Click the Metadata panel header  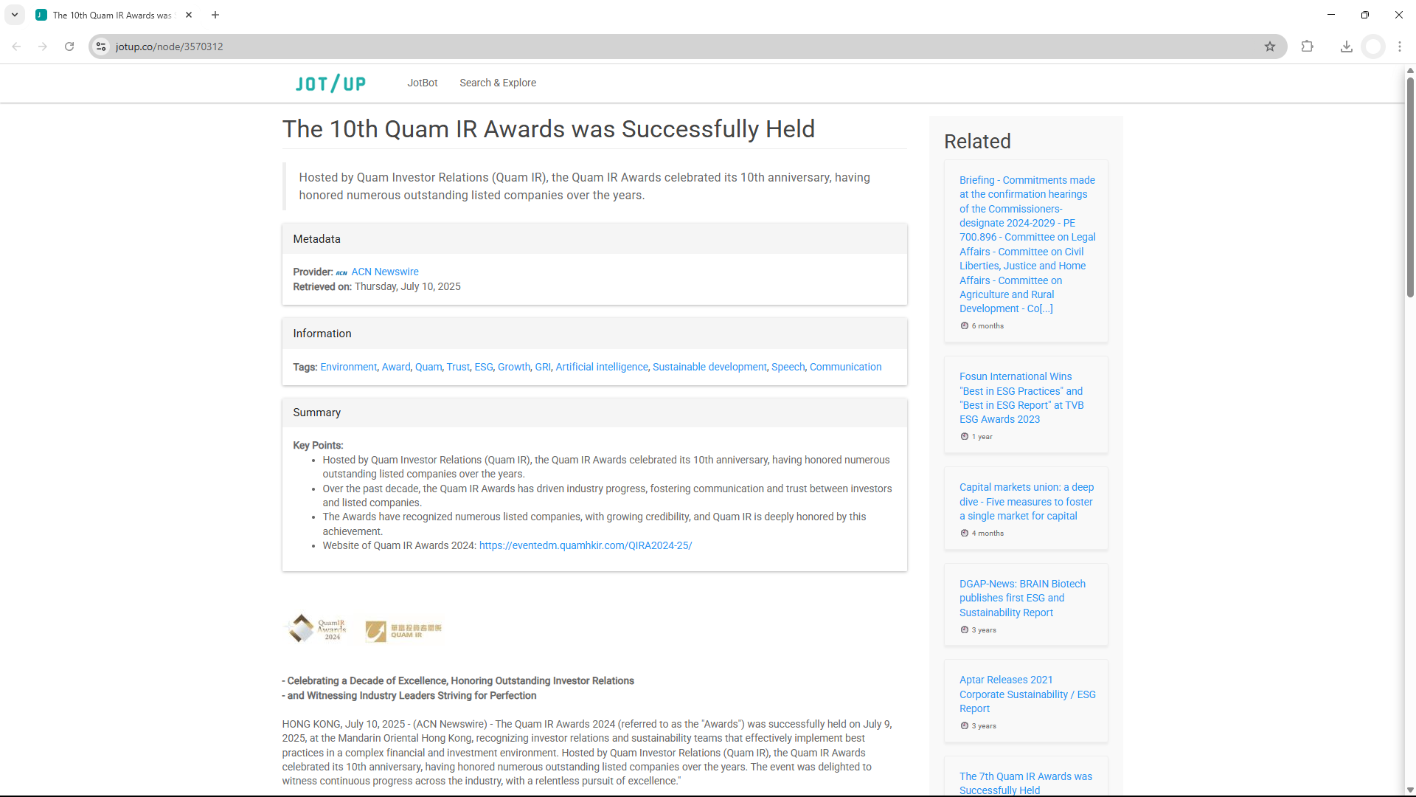[594, 239]
